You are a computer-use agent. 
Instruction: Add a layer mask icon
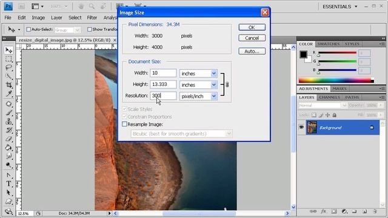tap(334, 211)
